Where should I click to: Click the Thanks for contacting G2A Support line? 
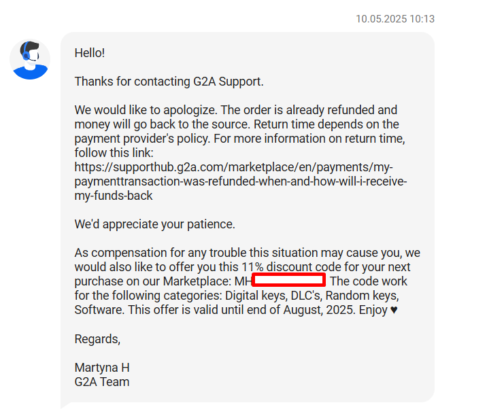coord(169,82)
